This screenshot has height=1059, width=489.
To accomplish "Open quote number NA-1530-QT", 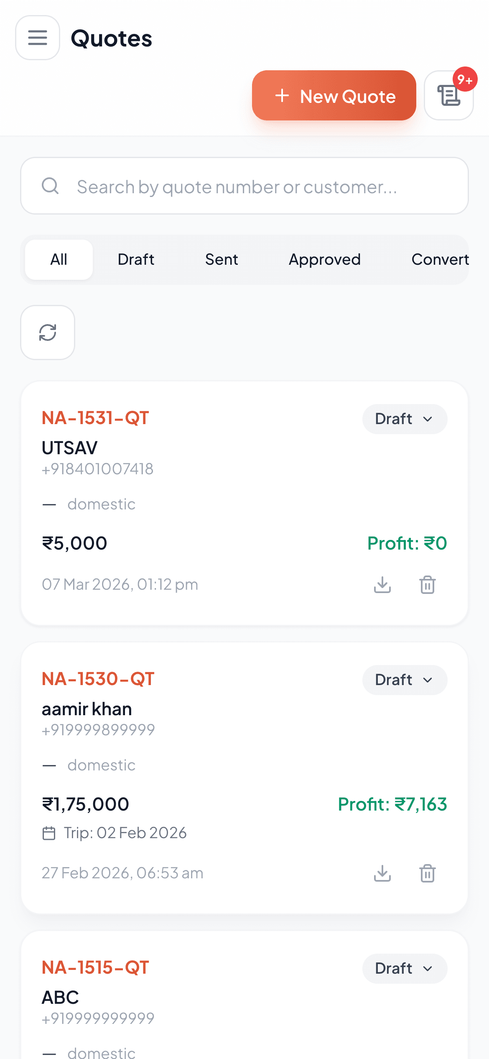I will pos(98,679).
